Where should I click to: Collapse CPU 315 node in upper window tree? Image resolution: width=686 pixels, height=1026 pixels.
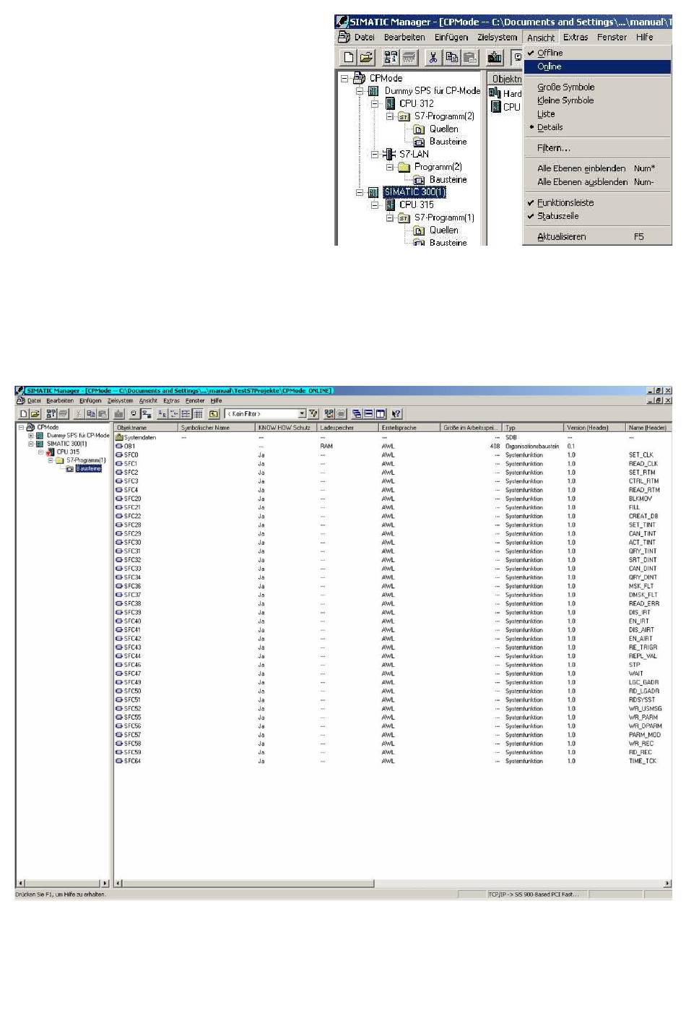375,204
